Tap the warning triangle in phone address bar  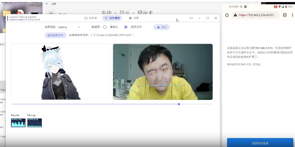(235, 15)
